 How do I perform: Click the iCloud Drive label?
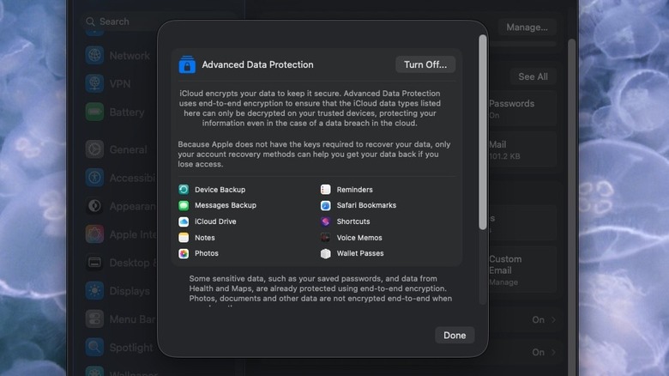tap(215, 221)
